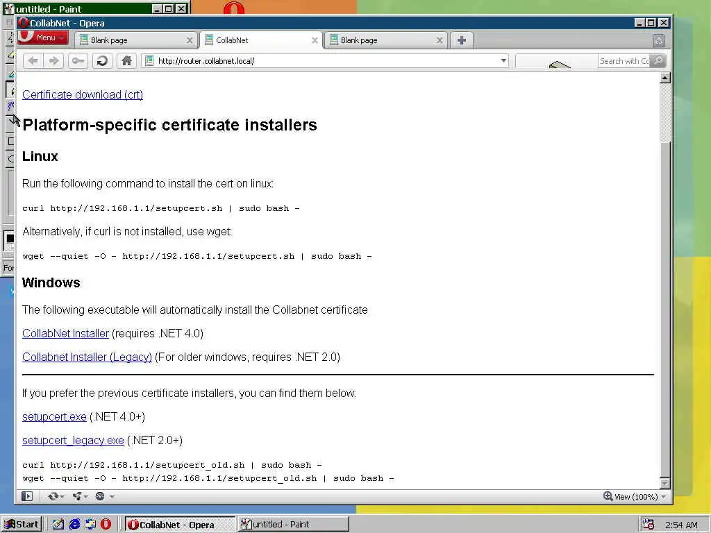This screenshot has height=533, width=711.
Task: Download setupcert.exe link
Action: (x=54, y=417)
